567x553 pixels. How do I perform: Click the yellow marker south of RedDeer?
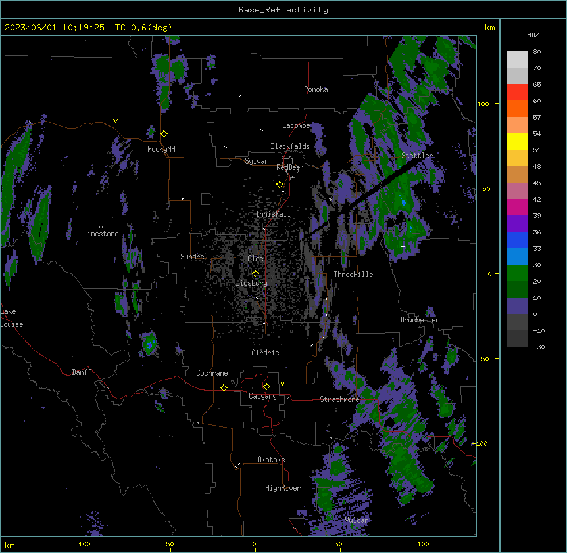(280, 185)
